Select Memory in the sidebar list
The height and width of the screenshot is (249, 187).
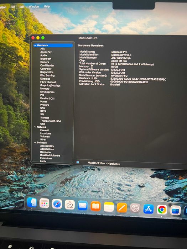[45, 89]
